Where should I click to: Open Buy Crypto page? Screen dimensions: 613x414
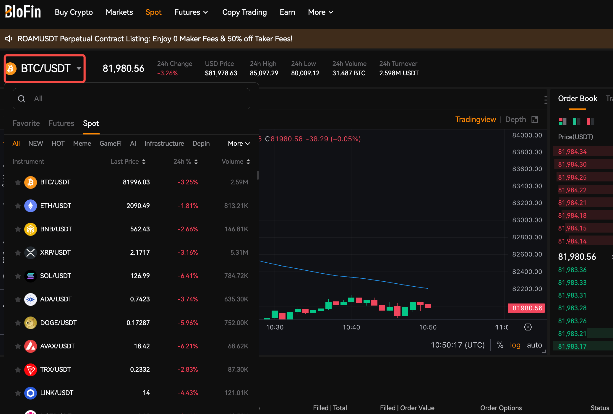[x=74, y=12]
